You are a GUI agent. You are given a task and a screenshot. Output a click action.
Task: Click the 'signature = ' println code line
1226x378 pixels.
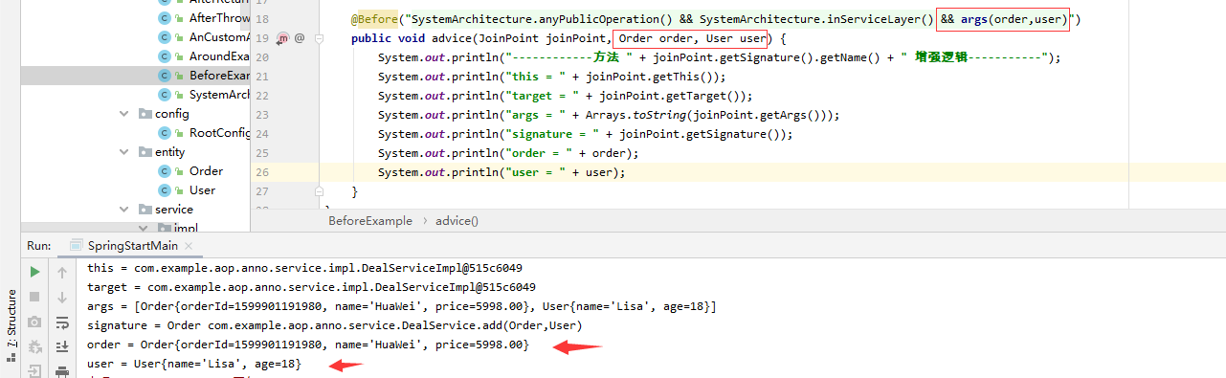pyautogui.click(x=586, y=134)
